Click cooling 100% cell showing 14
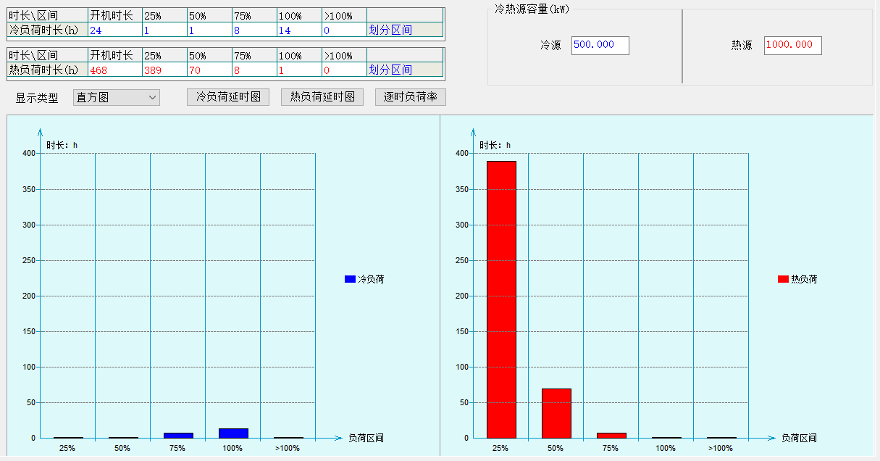This screenshot has width=880, height=461. coord(299,30)
